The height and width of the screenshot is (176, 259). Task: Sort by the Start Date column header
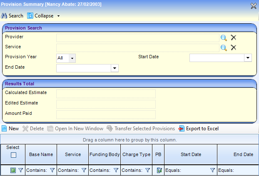(191, 154)
